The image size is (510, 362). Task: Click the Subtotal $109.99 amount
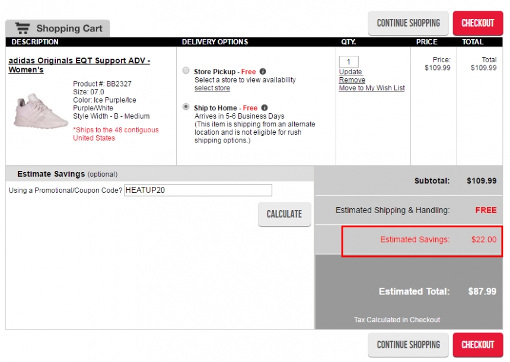tap(482, 181)
